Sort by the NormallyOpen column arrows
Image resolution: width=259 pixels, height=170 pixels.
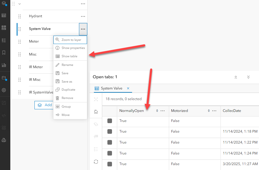157,111
